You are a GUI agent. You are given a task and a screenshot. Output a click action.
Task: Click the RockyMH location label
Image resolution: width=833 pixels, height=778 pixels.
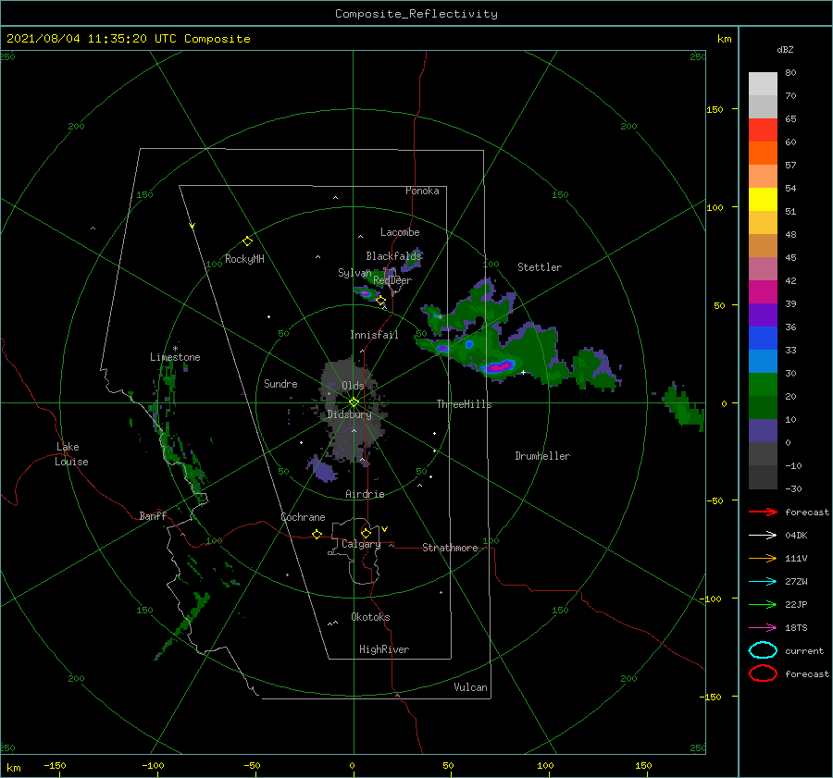[244, 259]
